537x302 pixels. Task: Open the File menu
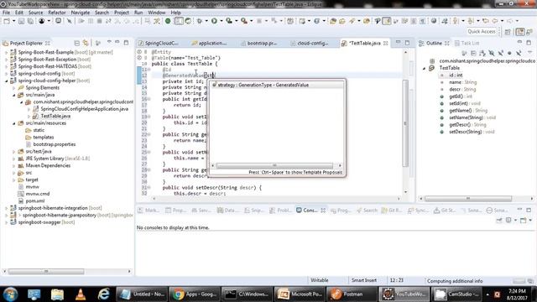pyautogui.click(x=6, y=13)
